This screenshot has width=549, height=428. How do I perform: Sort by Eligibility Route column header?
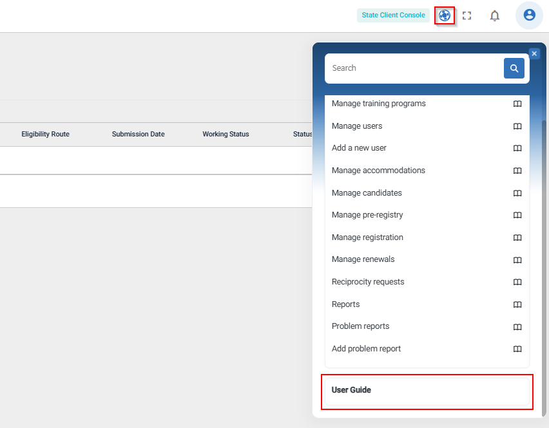[45, 134]
